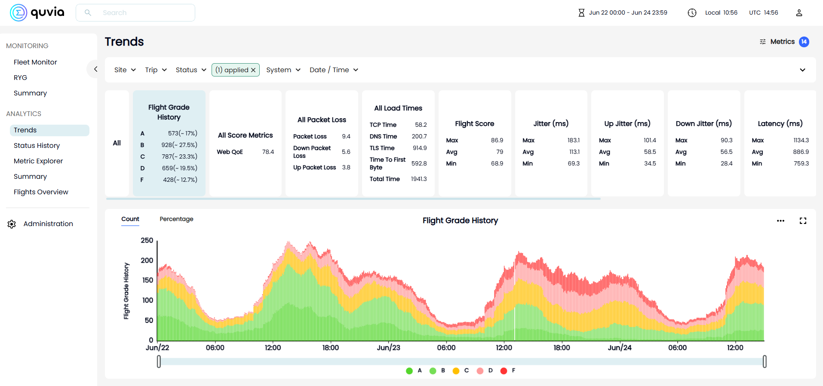Open Status History in sidebar
823x386 pixels.
(37, 146)
